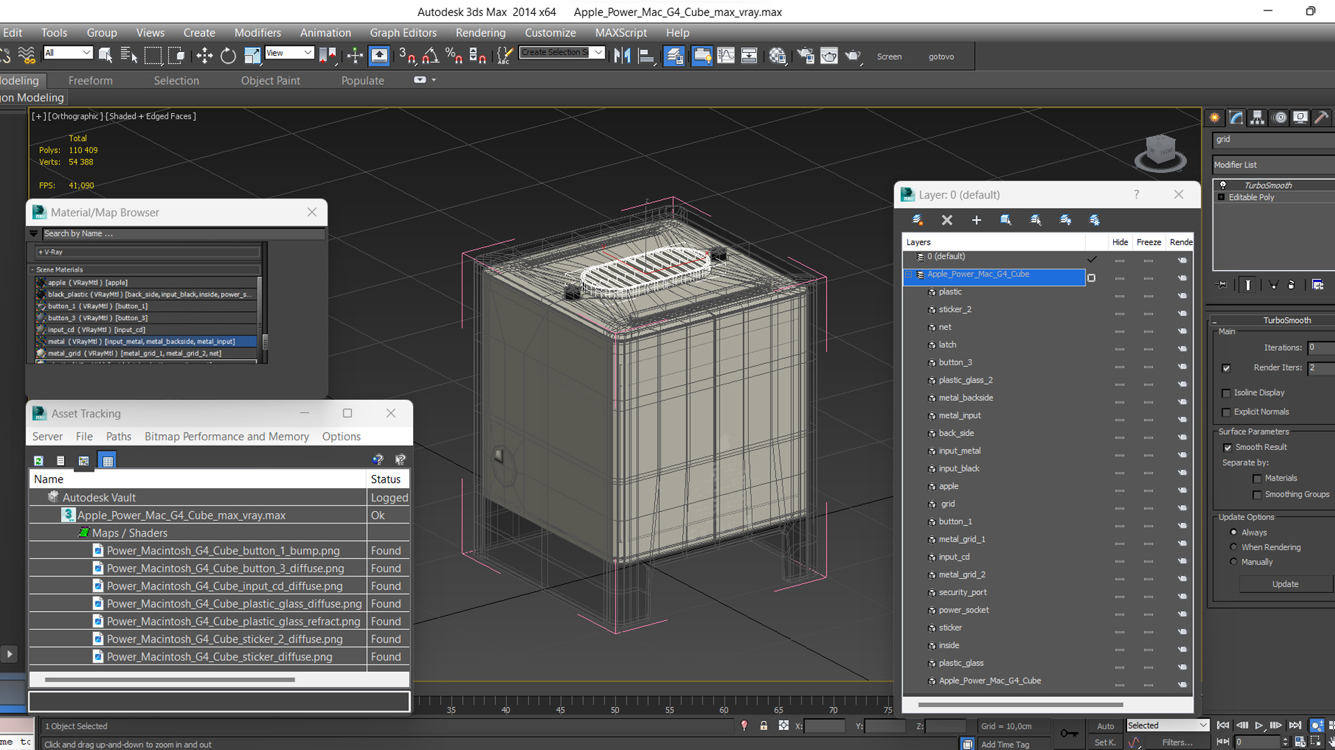Select the When Rendering update option
Image resolution: width=1335 pixels, height=750 pixels.
tap(1233, 547)
